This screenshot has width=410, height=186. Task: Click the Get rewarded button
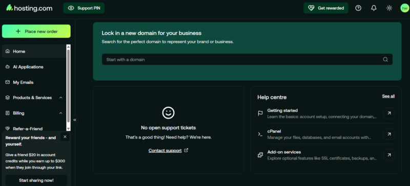pyautogui.click(x=326, y=8)
